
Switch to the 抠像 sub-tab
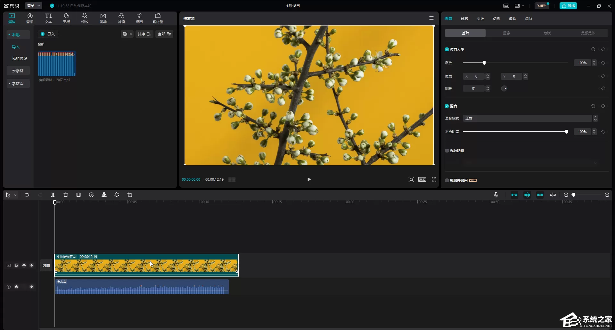506,33
